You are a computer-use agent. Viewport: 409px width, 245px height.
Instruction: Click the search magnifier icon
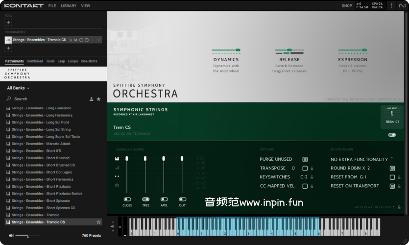[x=9, y=98]
